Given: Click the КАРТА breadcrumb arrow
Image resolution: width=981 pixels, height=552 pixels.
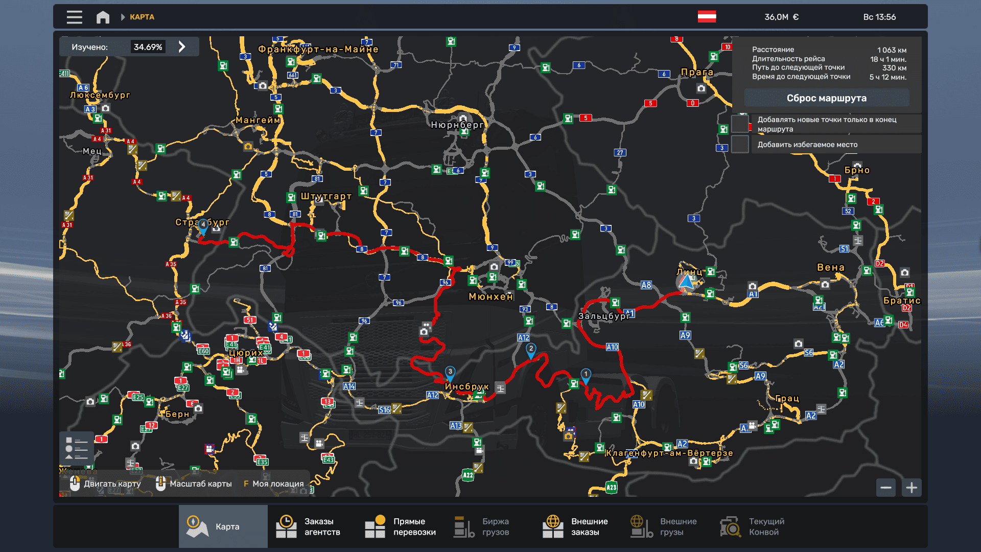Looking at the screenshot, I should point(123,16).
